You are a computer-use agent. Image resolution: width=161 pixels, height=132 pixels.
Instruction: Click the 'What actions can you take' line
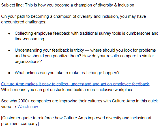67,73
